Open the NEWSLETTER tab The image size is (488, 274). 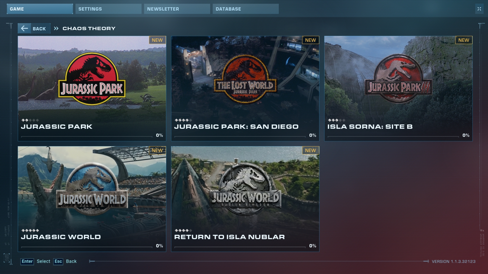pyautogui.click(x=177, y=9)
